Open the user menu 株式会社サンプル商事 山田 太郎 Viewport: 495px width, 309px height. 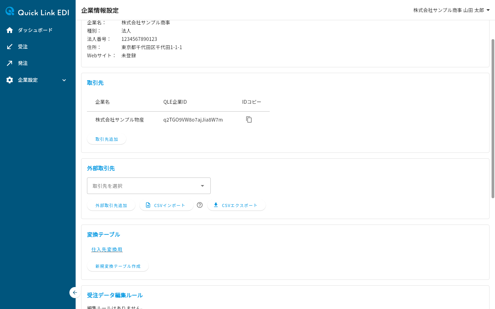(x=451, y=10)
